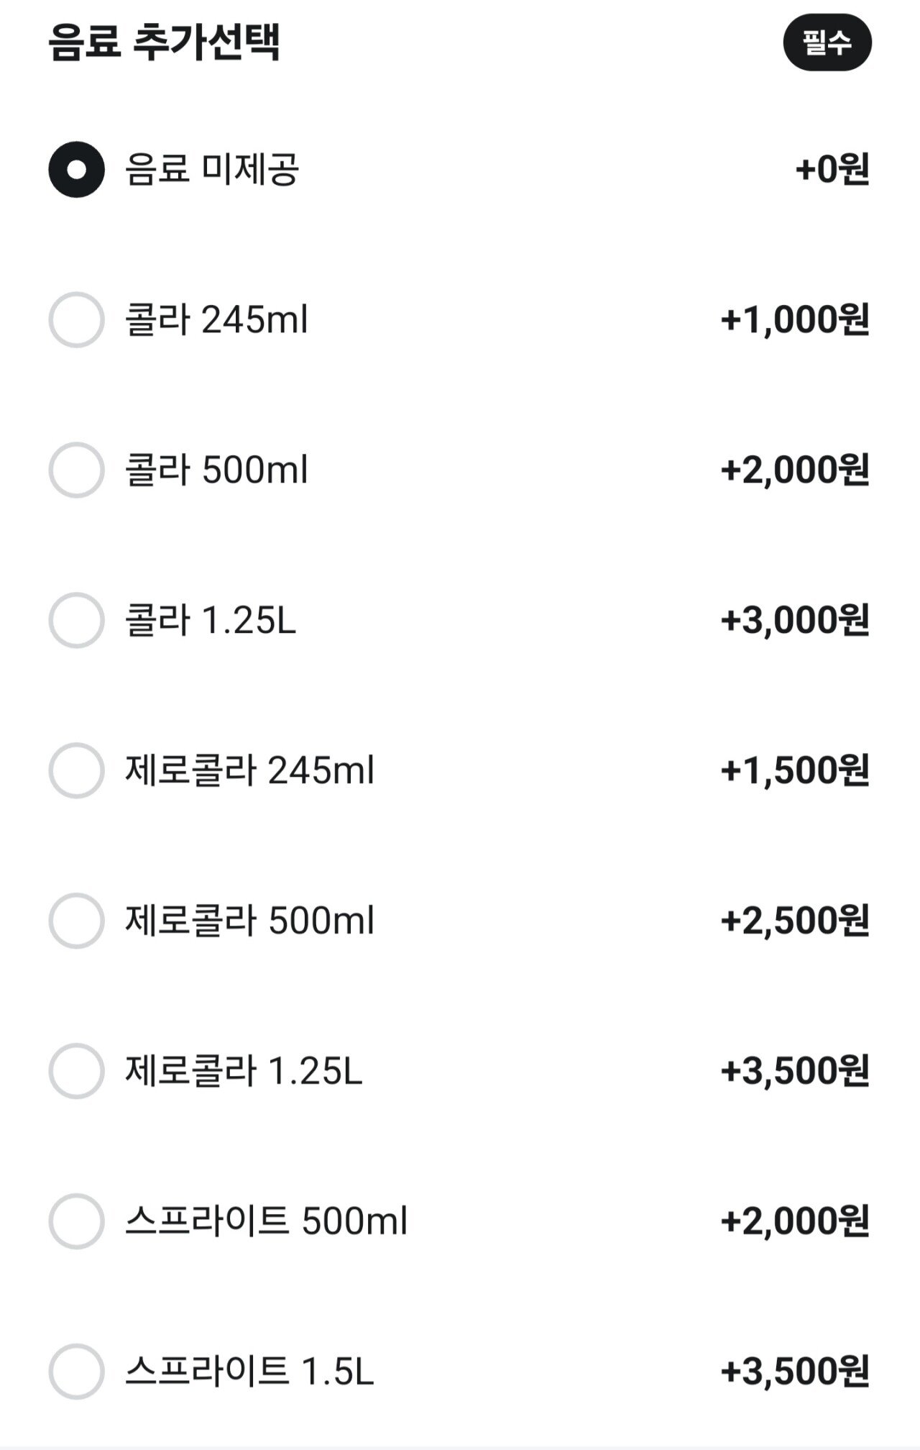Click the +1,000원 price text
The height and width of the screenshot is (1450, 920).
coord(795,319)
